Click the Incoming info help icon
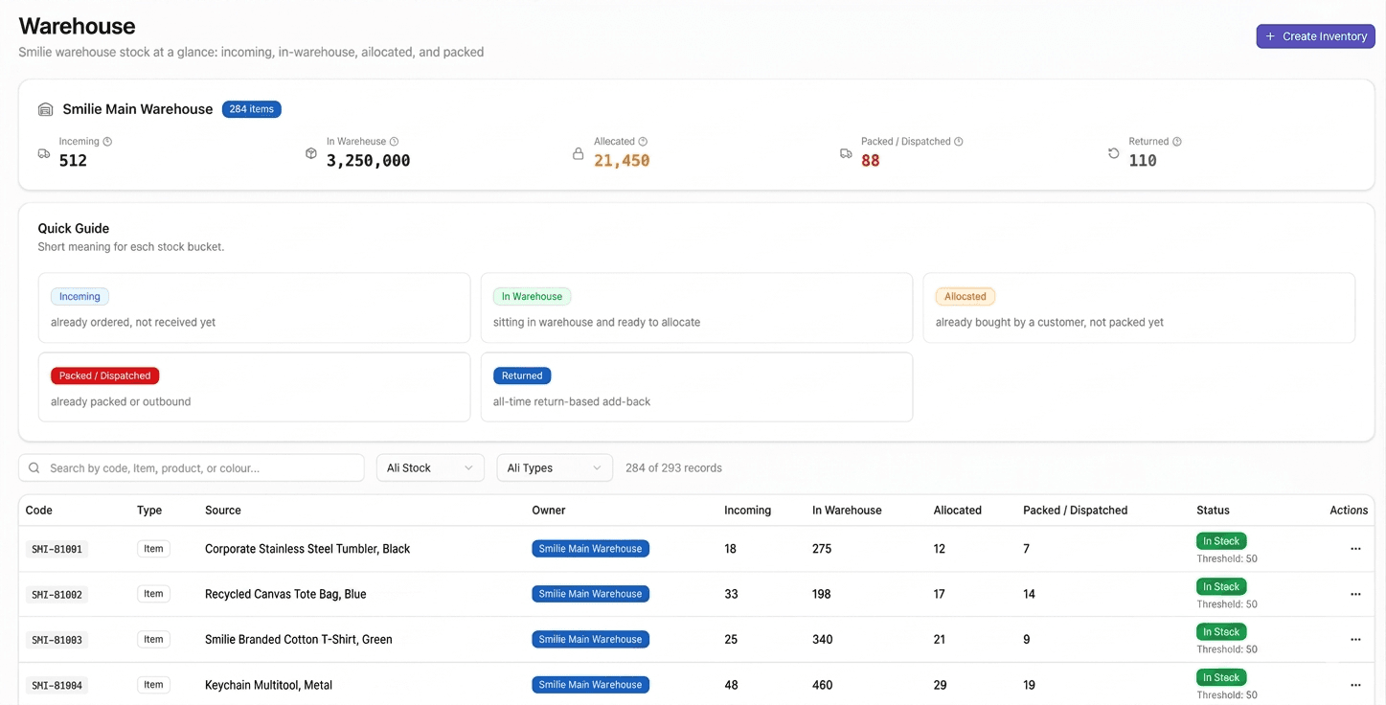 tap(107, 142)
